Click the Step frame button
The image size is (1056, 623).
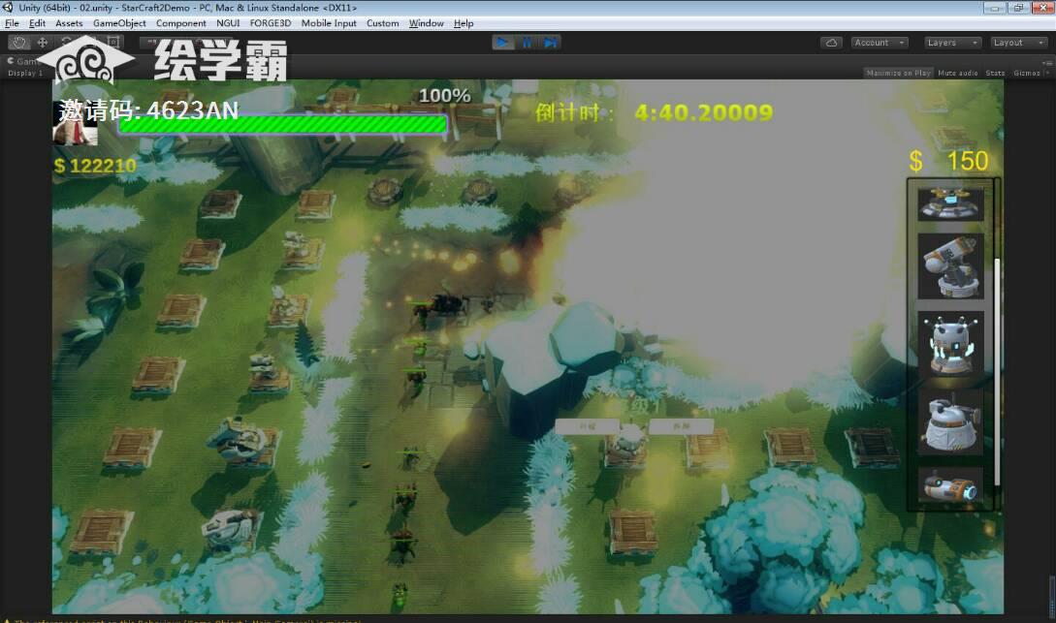[550, 43]
